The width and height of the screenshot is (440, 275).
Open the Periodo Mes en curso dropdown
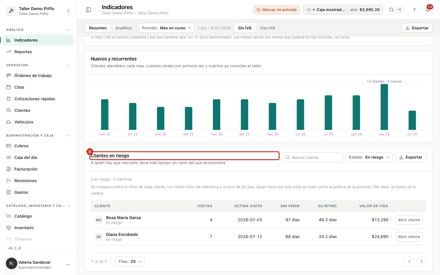pos(167,28)
